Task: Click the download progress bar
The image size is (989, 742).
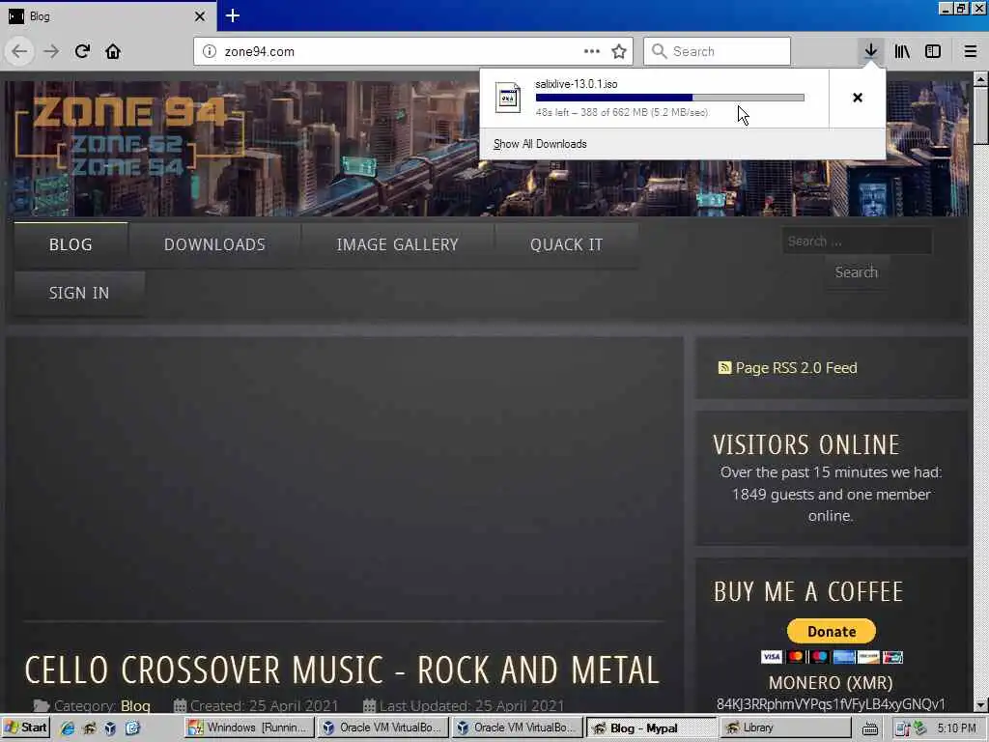Action: [670, 98]
